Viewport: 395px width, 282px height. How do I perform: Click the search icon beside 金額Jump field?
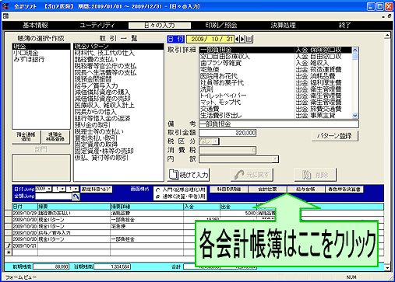tap(76, 197)
